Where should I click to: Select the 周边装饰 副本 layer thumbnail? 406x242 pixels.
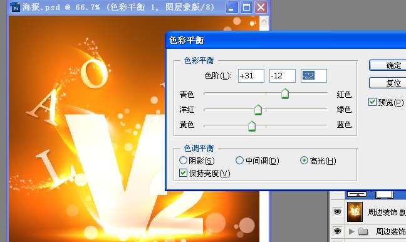pyautogui.click(x=355, y=212)
